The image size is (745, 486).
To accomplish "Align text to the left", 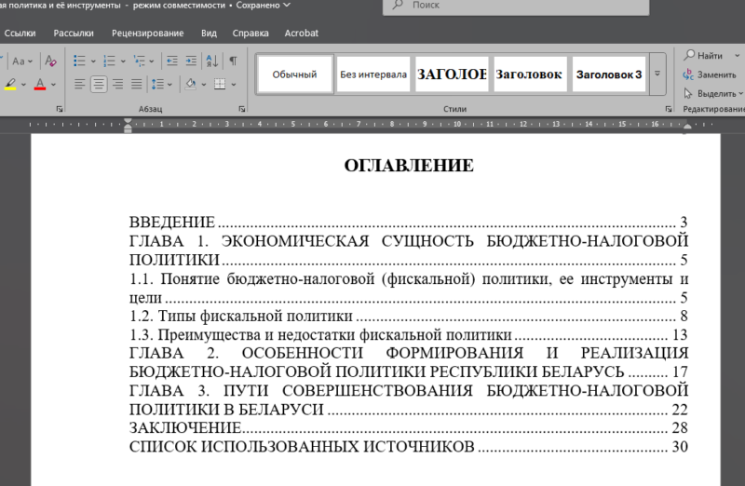I will pos(79,85).
